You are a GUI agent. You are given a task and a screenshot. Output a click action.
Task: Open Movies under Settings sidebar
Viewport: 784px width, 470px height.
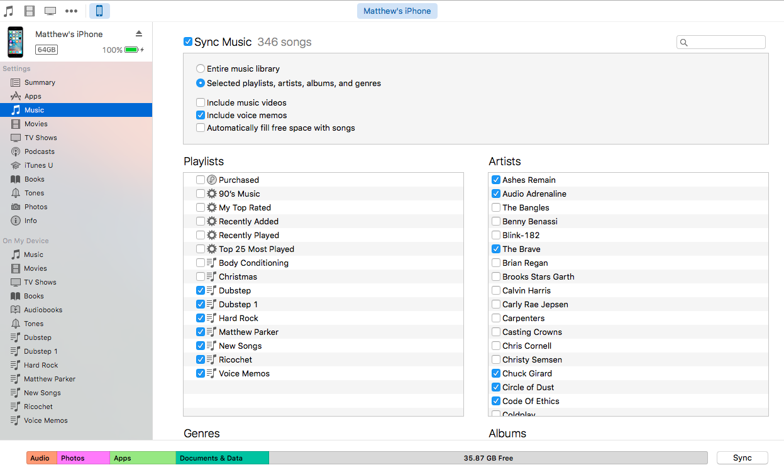point(76,124)
